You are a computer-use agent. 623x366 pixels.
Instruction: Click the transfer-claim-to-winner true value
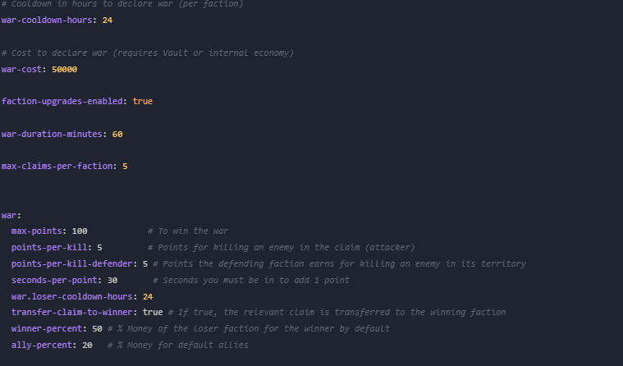point(153,313)
